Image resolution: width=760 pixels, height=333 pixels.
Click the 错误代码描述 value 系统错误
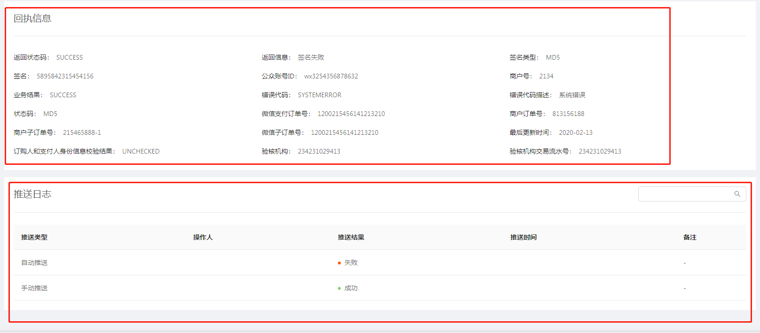(572, 95)
